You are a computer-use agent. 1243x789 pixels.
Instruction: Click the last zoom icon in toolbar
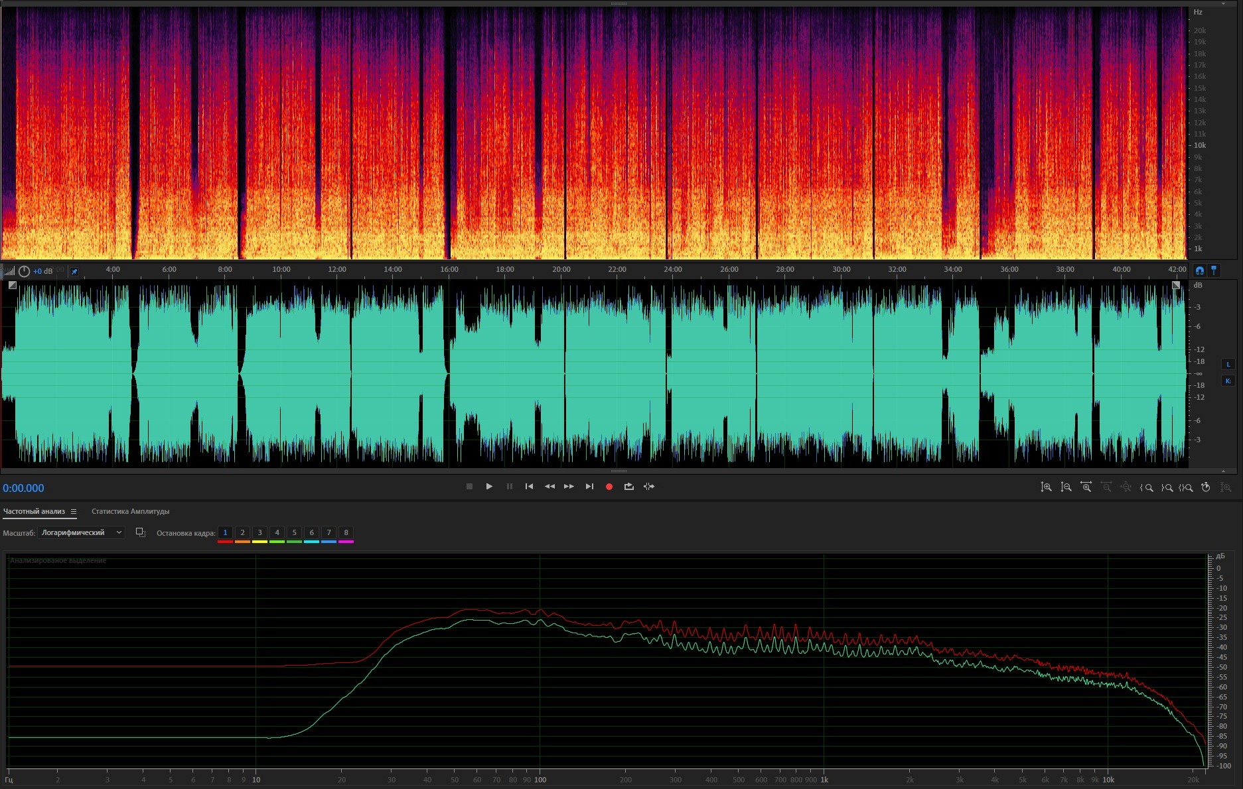[x=1226, y=487]
